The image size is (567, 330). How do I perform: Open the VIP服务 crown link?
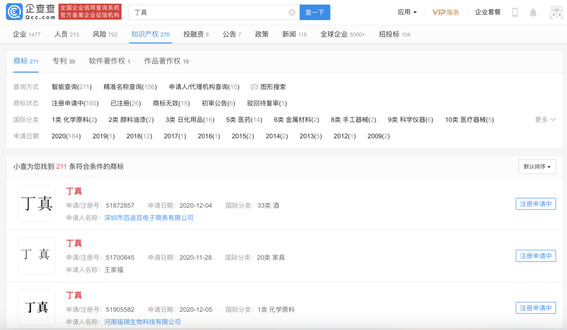pos(445,12)
